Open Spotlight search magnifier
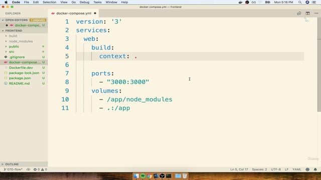The width and height of the screenshot is (321, 180). (x=300, y=2)
